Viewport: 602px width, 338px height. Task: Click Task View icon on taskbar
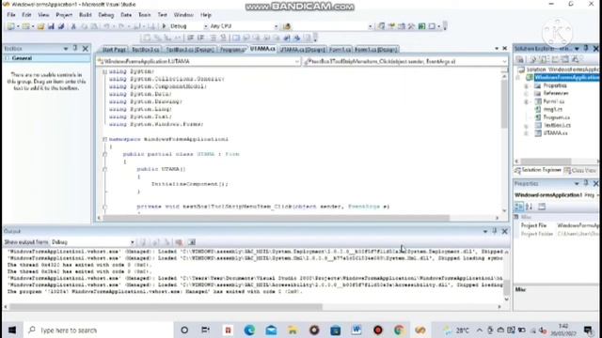pos(205,330)
